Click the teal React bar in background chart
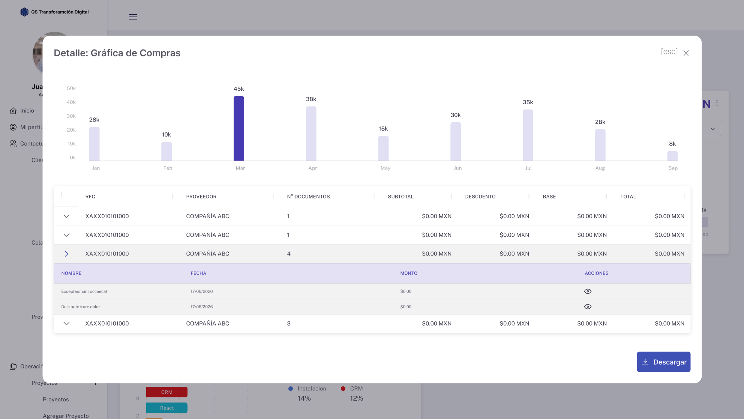 coord(166,408)
